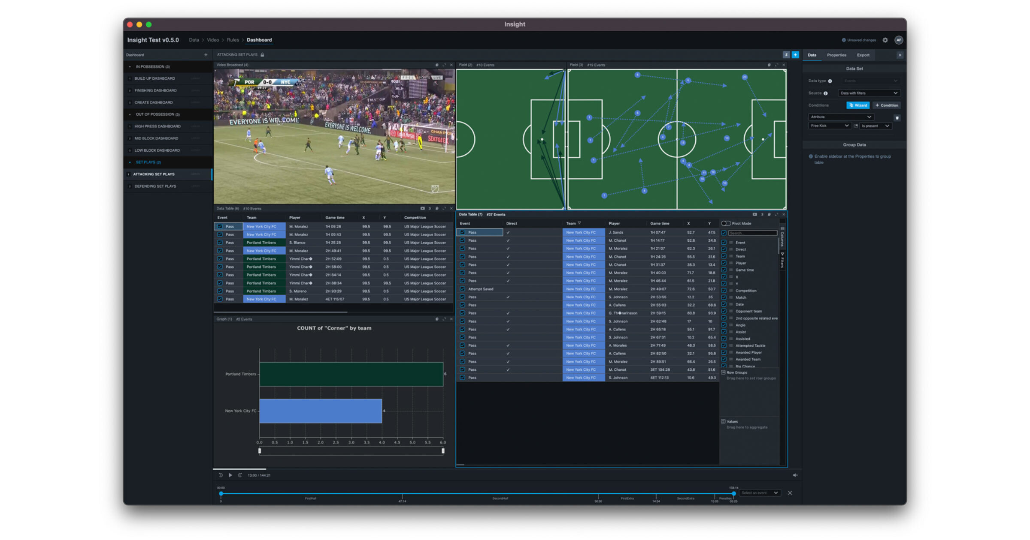Viewport: 1030px width, 540px height.
Task: Click the lock icon beside ATTACKING SET PLAYS title
Action: pyautogui.click(x=263, y=55)
